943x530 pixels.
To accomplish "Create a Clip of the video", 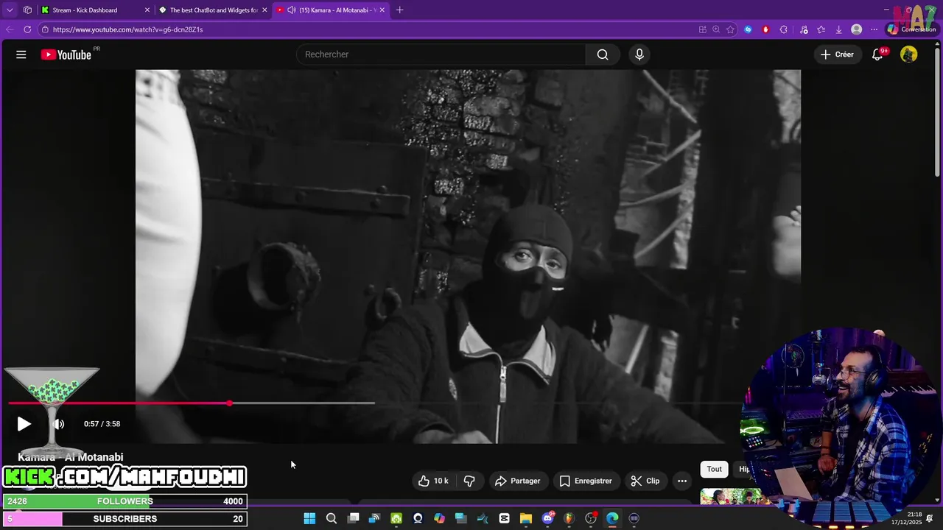I will click(x=645, y=481).
